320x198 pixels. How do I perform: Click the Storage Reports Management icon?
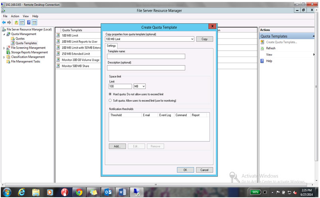coord(8,52)
